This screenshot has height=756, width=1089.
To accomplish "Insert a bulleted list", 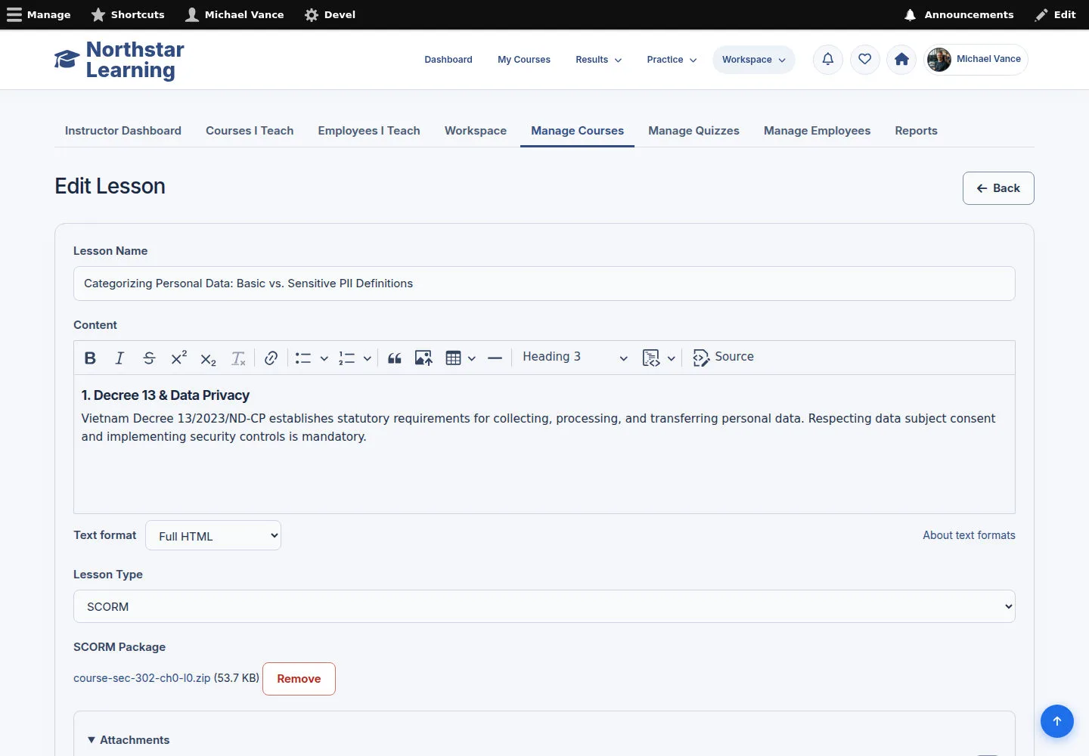I will (303, 358).
